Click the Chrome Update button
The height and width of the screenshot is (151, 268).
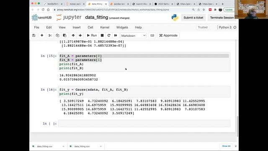click(229, 10)
